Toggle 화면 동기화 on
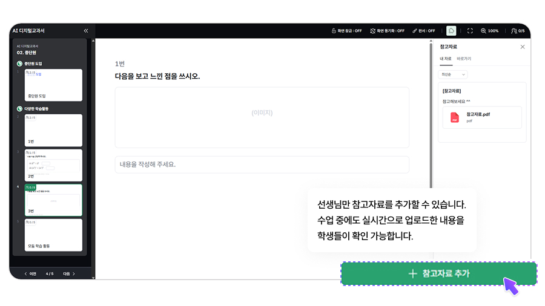This screenshot has height=306, width=545. 387,30
